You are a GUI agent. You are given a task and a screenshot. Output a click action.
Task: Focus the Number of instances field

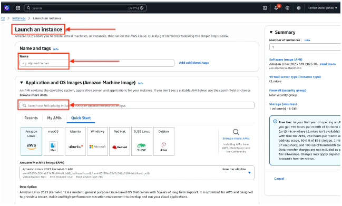point(305,47)
